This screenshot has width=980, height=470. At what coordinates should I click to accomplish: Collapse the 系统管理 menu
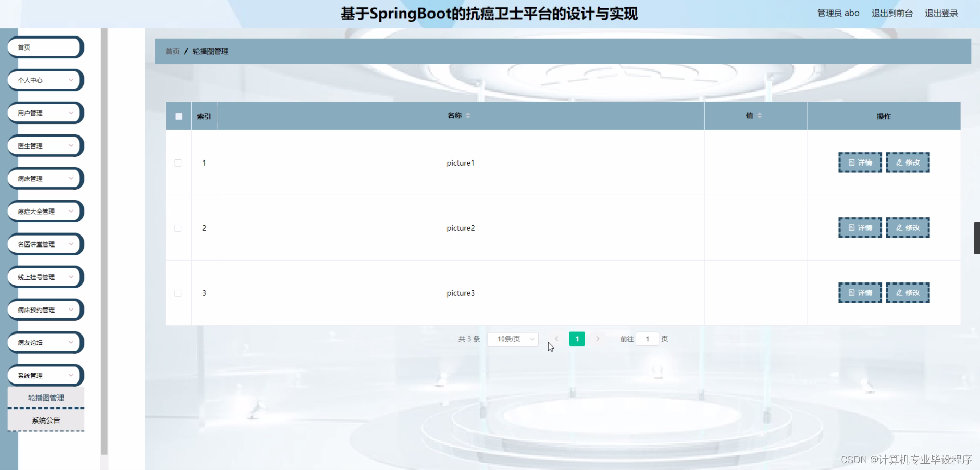click(45, 375)
